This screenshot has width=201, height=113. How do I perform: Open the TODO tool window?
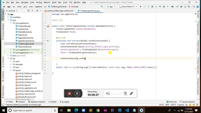(9, 102)
